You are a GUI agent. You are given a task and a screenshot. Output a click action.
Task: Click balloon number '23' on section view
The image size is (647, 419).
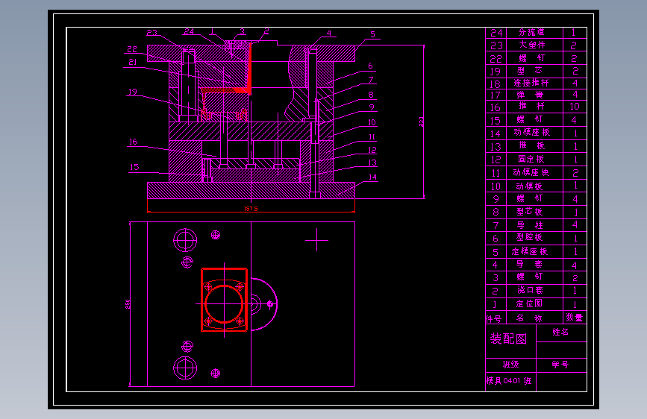pyautogui.click(x=151, y=32)
